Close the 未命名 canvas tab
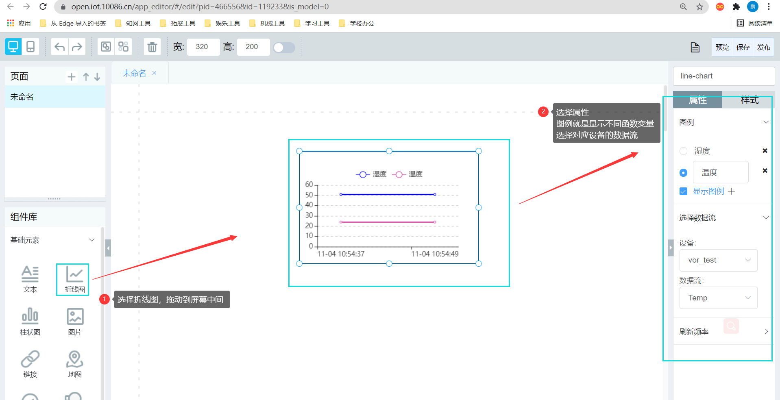 tap(155, 73)
